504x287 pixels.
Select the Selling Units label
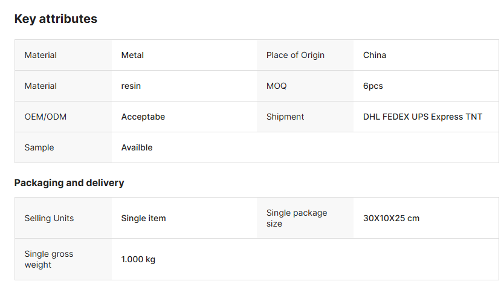49,218
